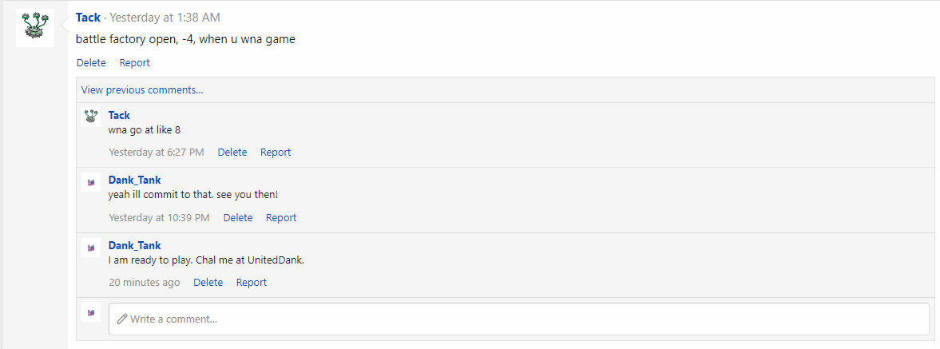Click the pencil icon in the comment box
Viewport: 940px width, 349px height.
[122, 319]
